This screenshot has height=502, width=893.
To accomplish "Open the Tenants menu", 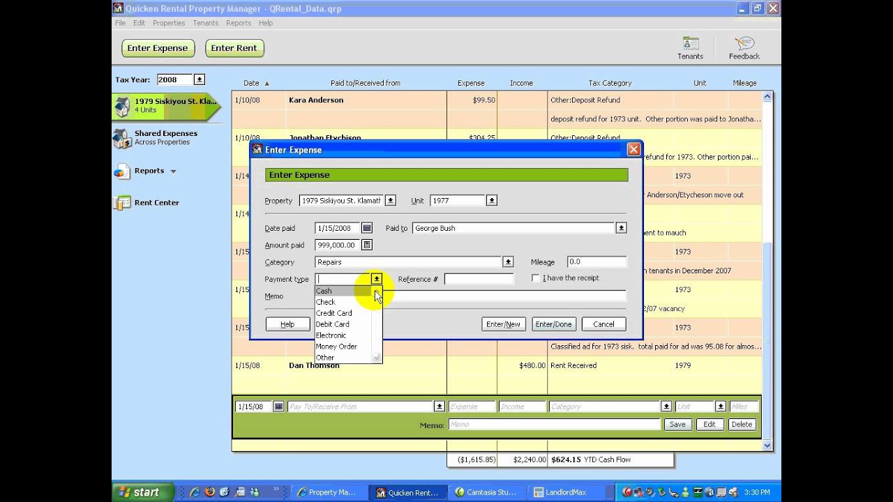I will [206, 23].
